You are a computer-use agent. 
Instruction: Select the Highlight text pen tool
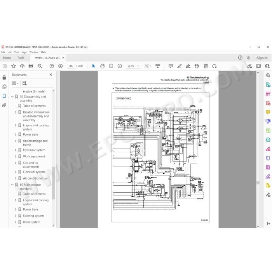pyautogui.click(x=180, y=66)
